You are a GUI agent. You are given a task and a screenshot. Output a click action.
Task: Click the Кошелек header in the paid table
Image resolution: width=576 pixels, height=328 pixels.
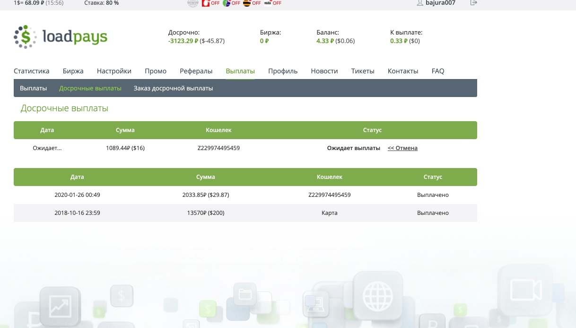pyautogui.click(x=330, y=177)
